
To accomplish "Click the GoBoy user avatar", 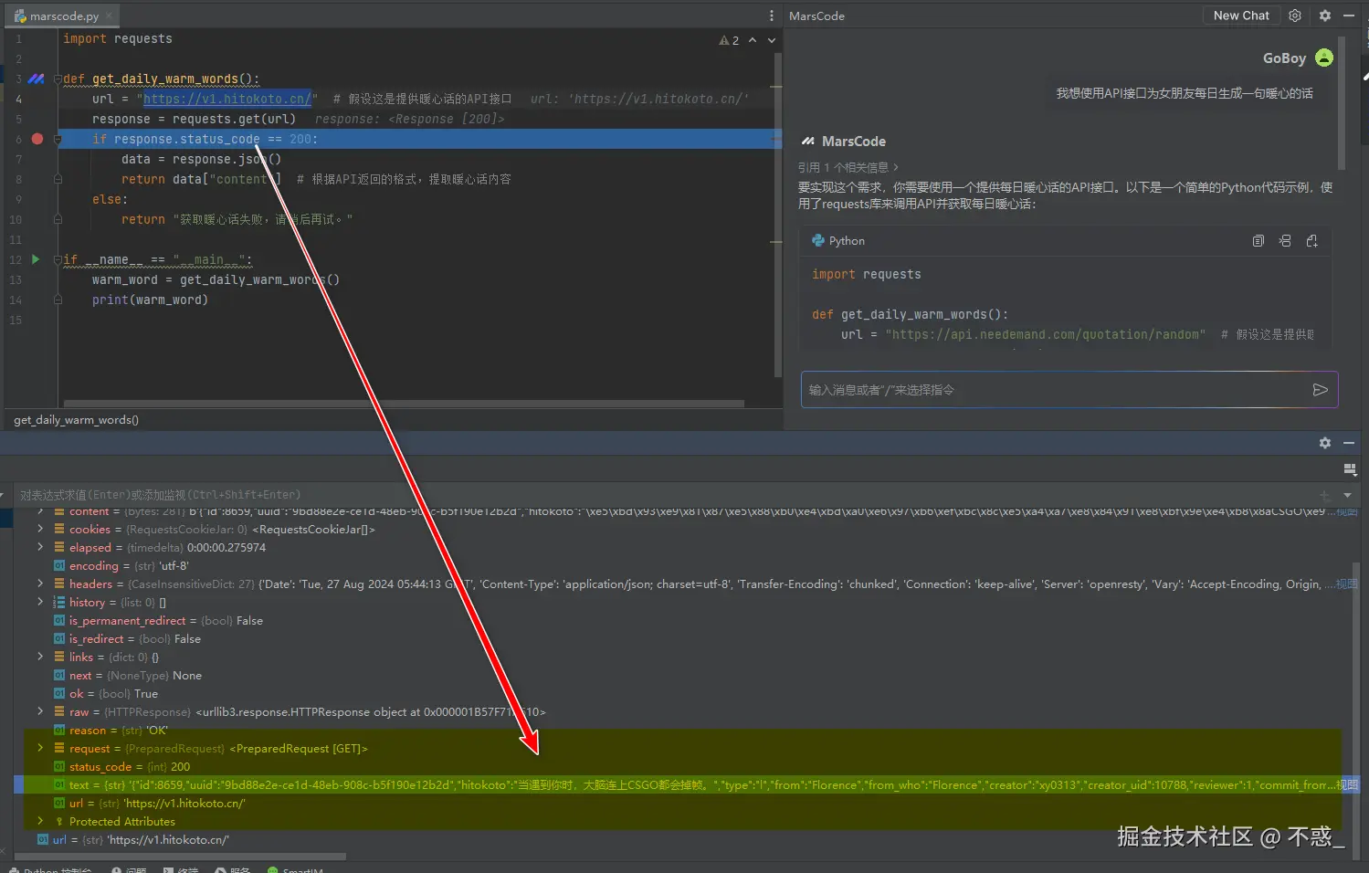I will (x=1324, y=58).
